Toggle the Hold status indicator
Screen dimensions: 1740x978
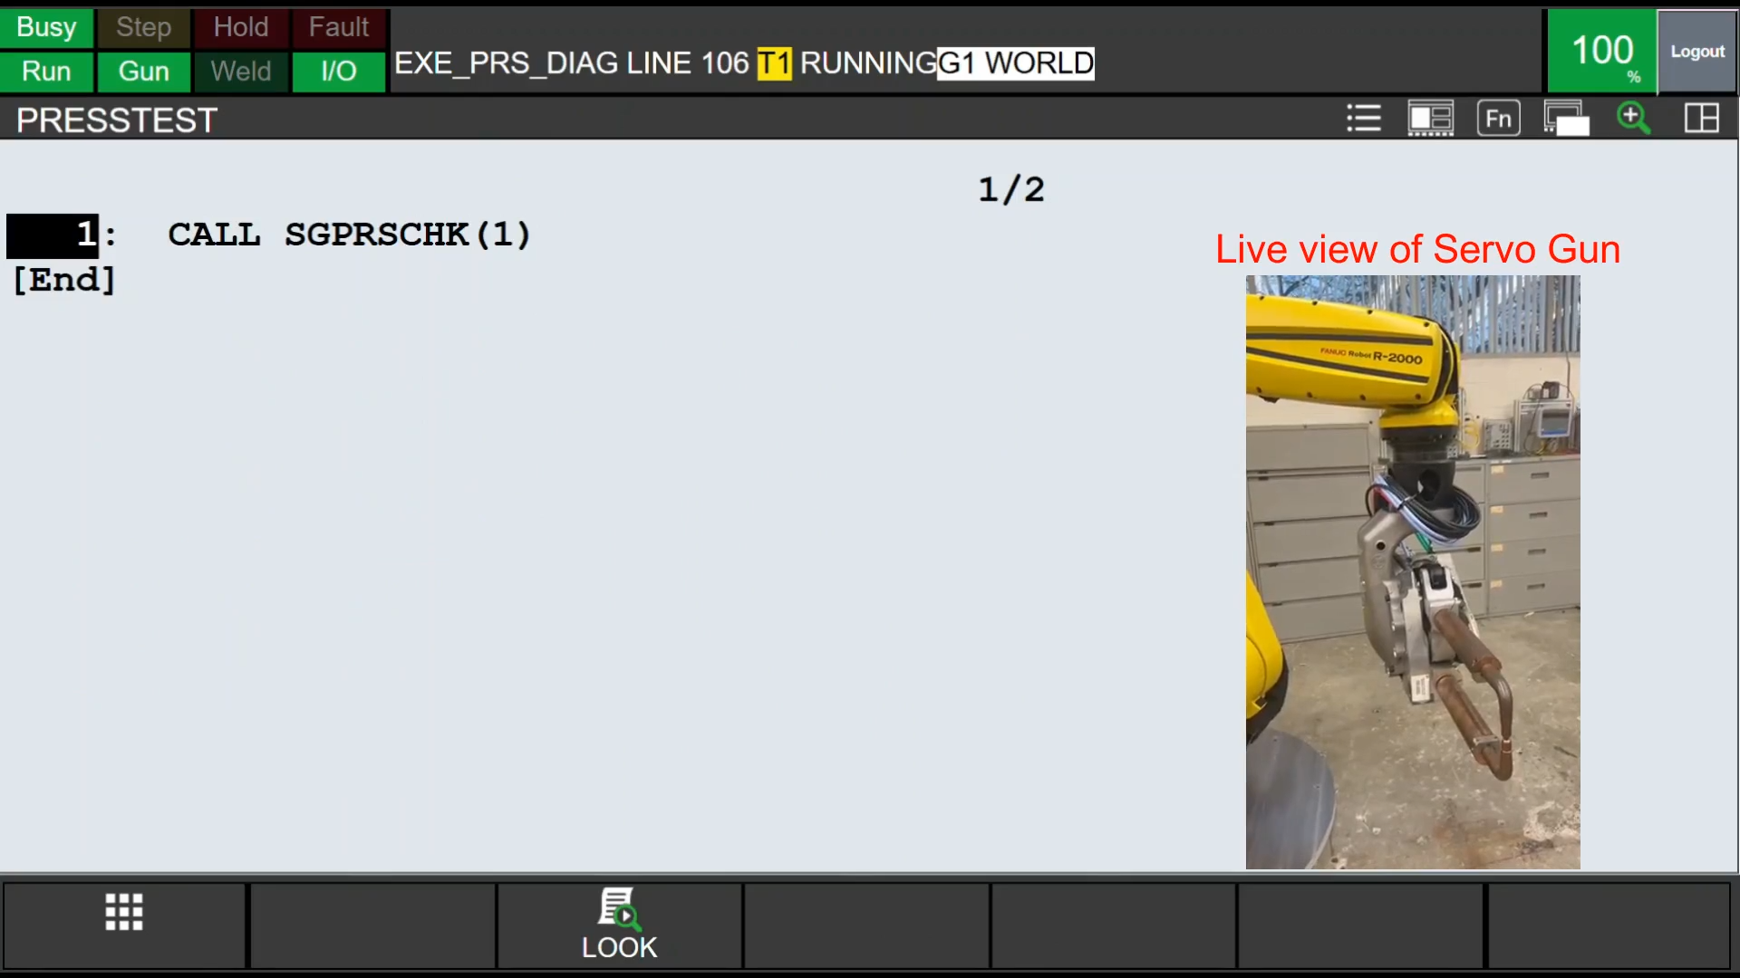[x=241, y=27]
